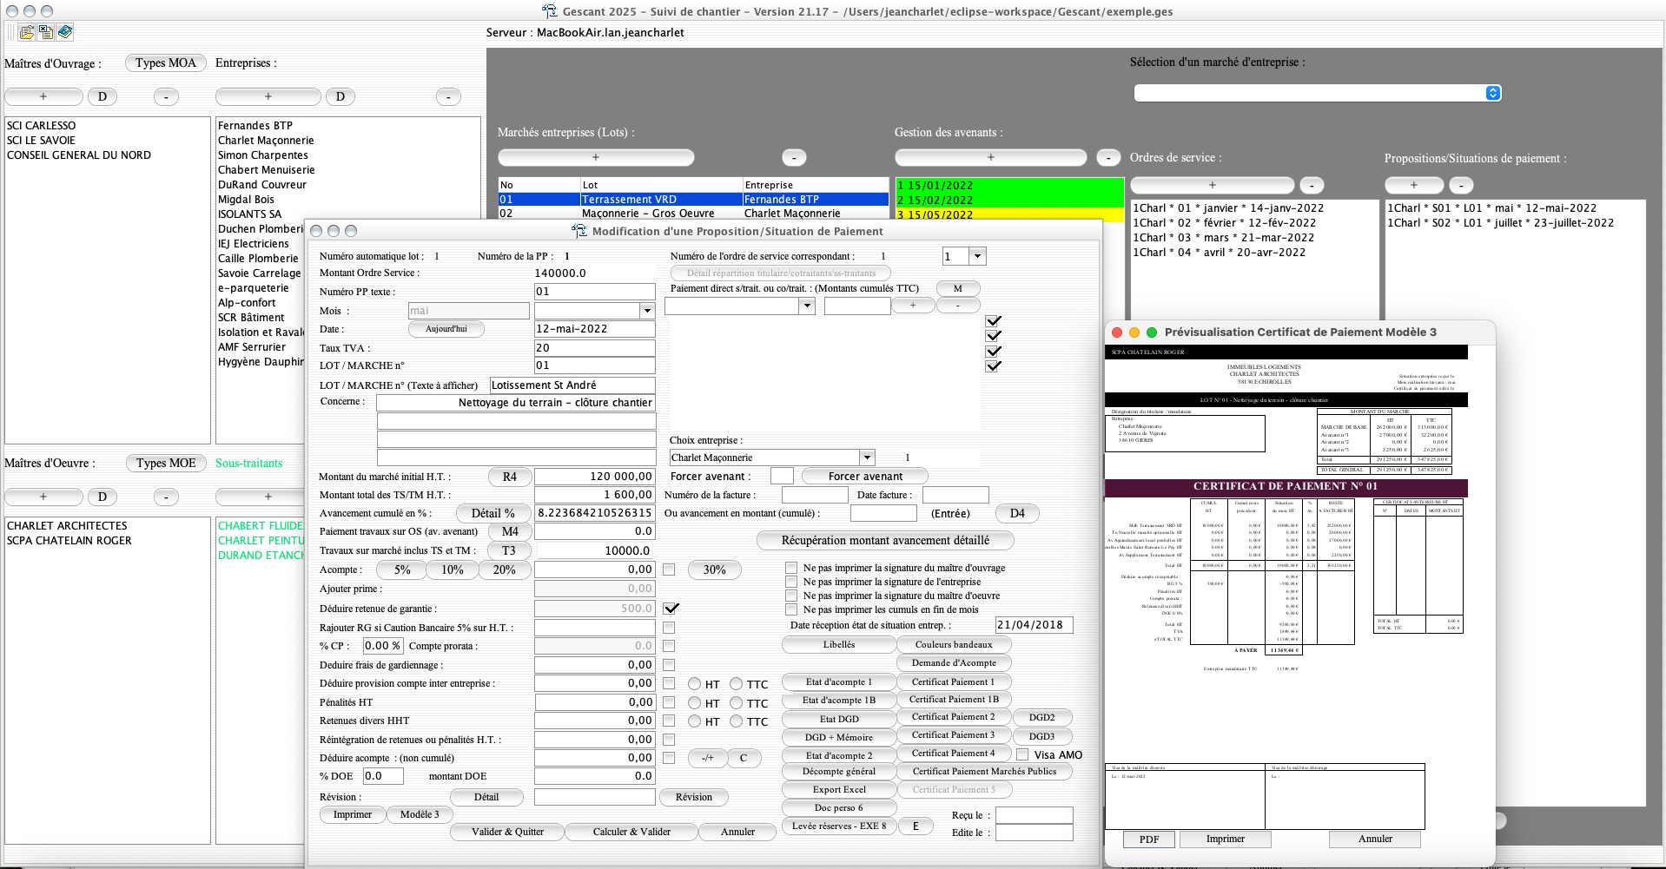Click Certificat Paiement Marchés Publics
The width and height of the screenshot is (1666, 869).
coord(984,771)
